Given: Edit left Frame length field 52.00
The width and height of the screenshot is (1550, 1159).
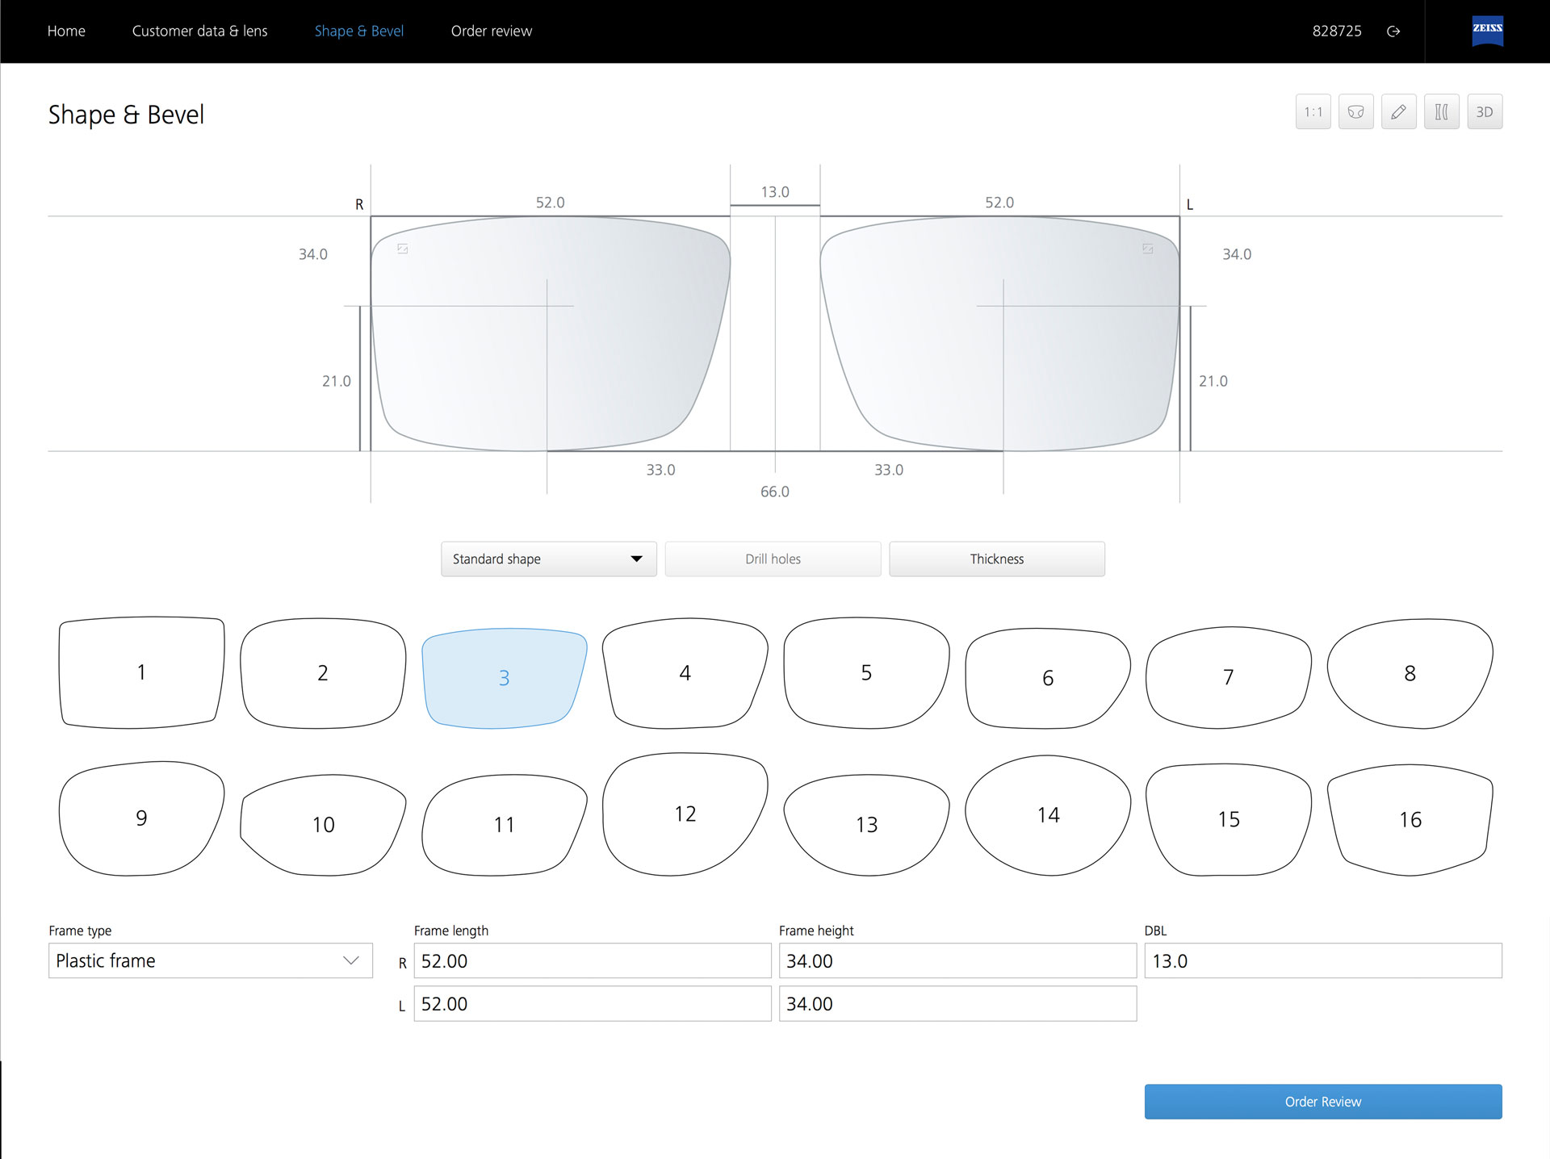Looking at the screenshot, I should [593, 1004].
